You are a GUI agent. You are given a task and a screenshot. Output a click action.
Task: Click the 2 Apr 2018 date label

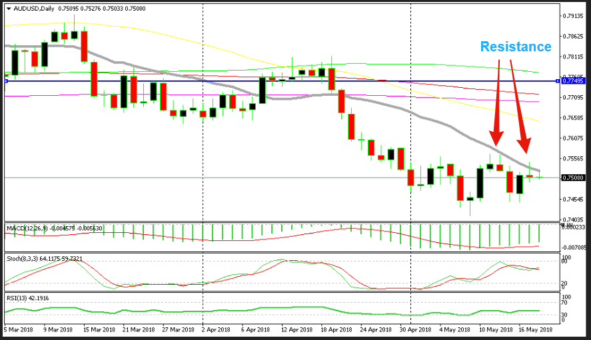(x=216, y=329)
